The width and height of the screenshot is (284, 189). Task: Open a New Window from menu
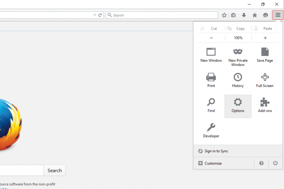pos(211,55)
